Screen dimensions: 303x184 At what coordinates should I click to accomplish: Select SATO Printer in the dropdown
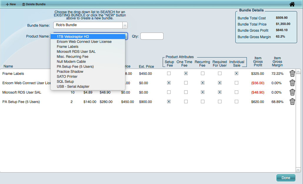pyautogui.click(x=88, y=77)
